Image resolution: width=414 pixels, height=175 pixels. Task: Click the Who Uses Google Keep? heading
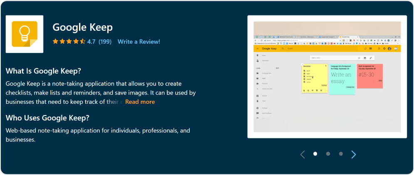coord(47,117)
